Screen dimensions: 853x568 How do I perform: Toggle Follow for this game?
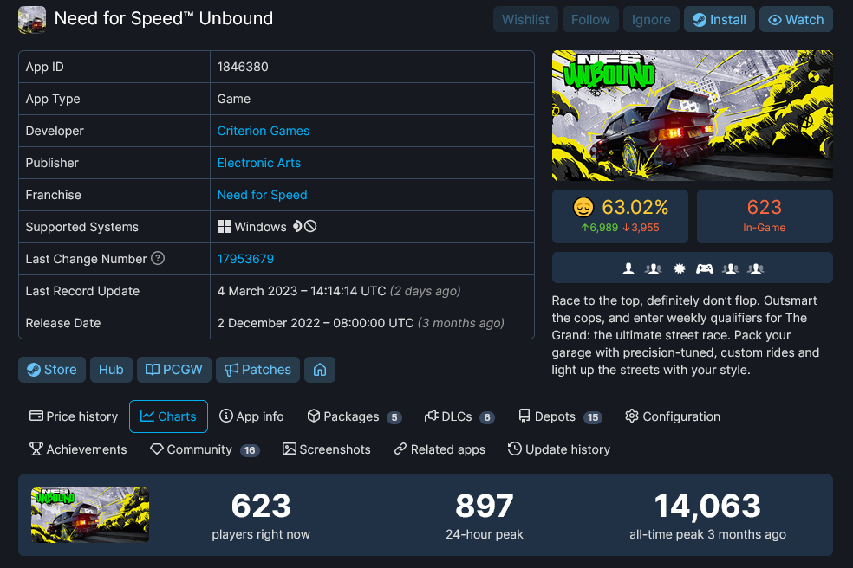(590, 20)
